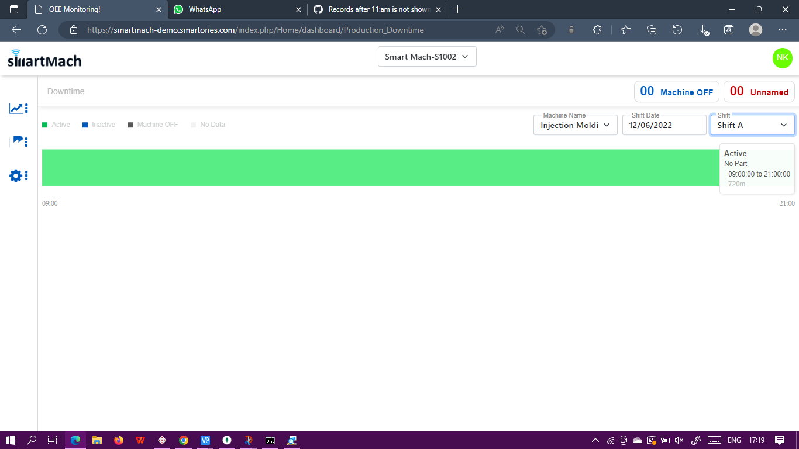Image resolution: width=799 pixels, height=449 pixels.
Task: Click the browser favorites star icon
Action: click(542, 30)
